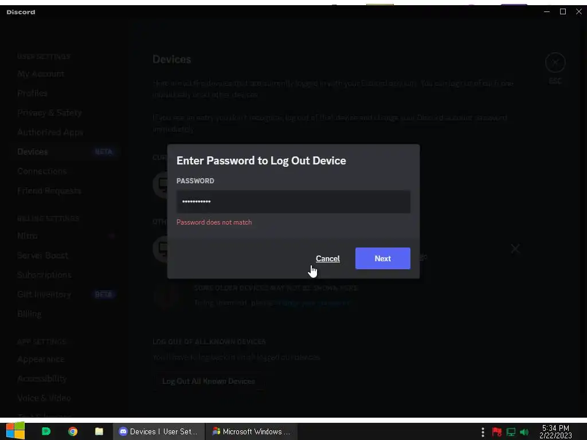Close settings with the ESC circle button
587x440 pixels.
pos(555,62)
